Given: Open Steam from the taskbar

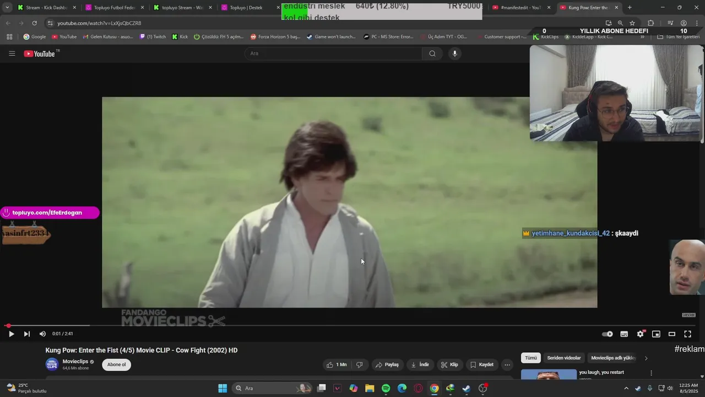Looking at the screenshot, I should [x=467, y=388].
